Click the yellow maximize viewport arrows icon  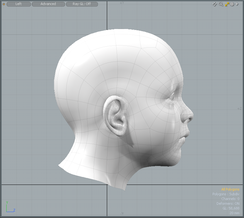click(x=227, y=4)
